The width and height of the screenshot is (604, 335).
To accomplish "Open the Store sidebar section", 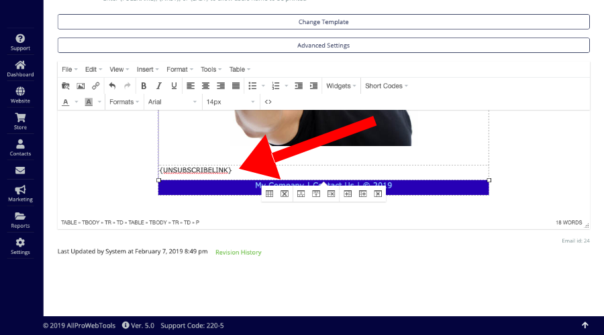I will (x=20, y=121).
